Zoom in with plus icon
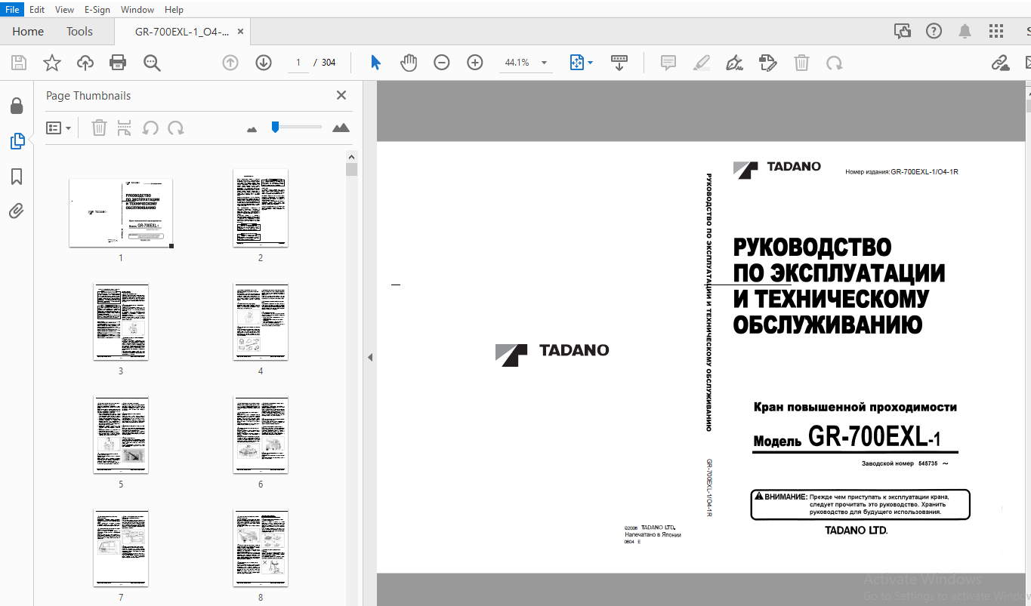The image size is (1031, 606). coord(475,63)
